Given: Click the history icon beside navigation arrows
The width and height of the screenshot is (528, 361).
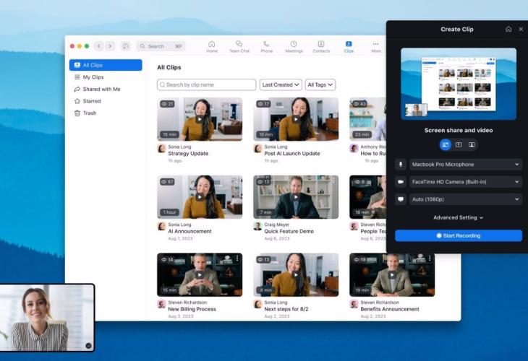Looking at the screenshot, I should tap(126, 46).
